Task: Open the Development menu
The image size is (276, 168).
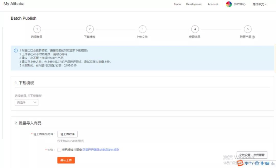Action: [x=194, y=4]
